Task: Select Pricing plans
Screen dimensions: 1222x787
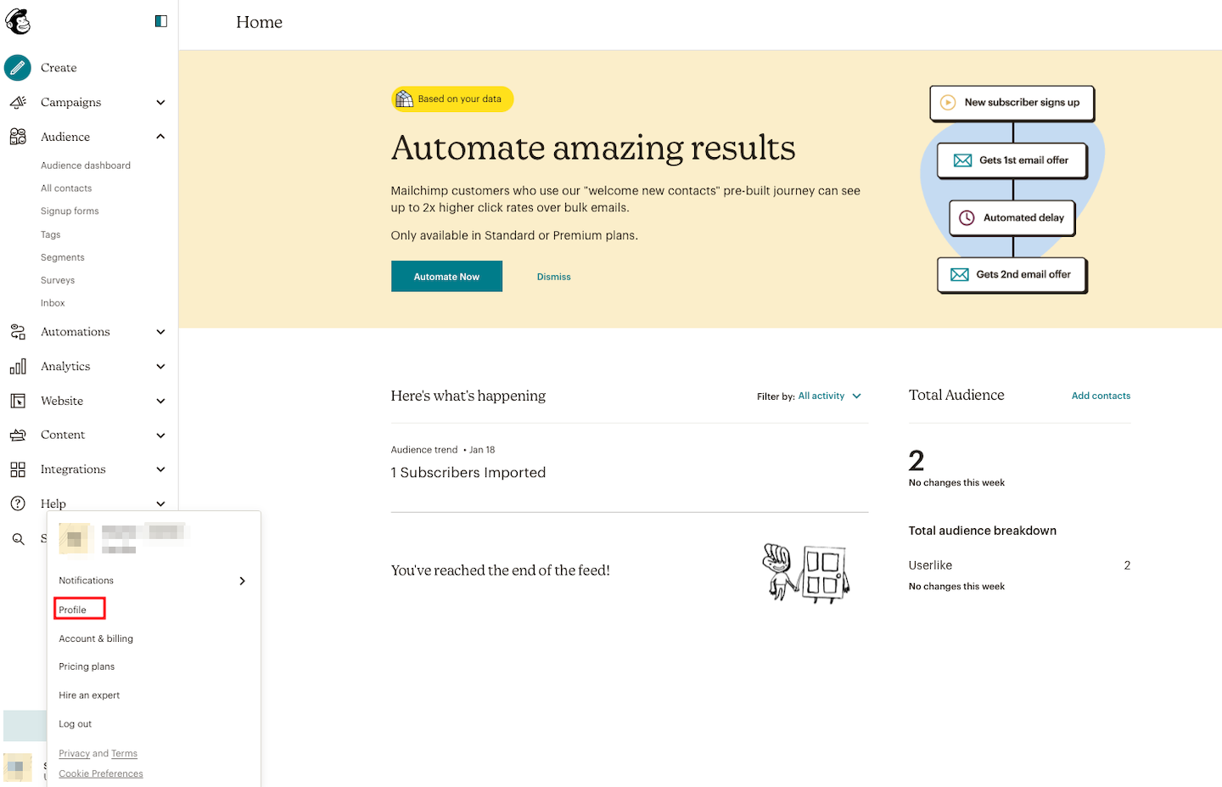Action: pyautogui.click(x=87, y=666)
